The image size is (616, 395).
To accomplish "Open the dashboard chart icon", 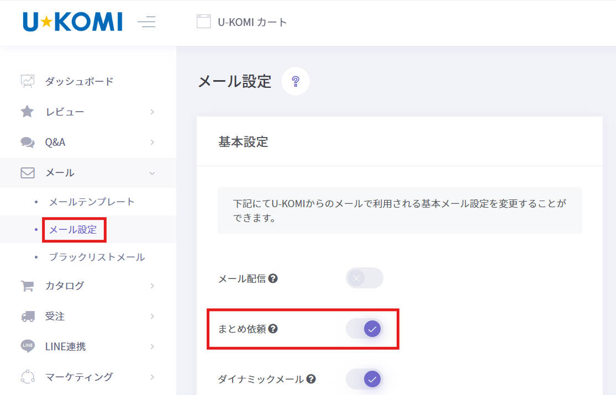I will pos(28,81).
